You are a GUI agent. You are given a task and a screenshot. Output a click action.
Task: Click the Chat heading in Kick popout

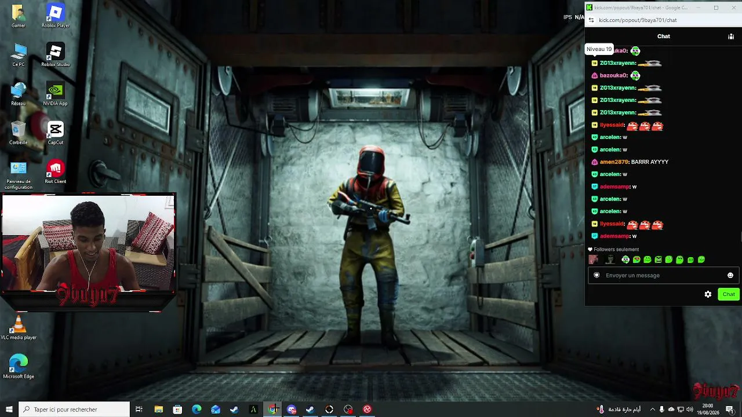coord(664,36)
